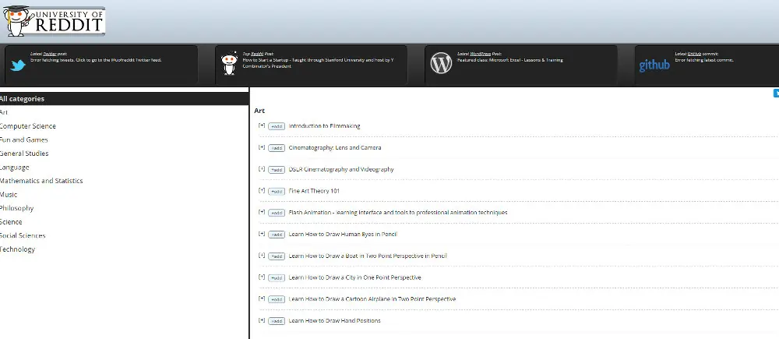
Task: Open the Science category
Action: click(11, 221)
